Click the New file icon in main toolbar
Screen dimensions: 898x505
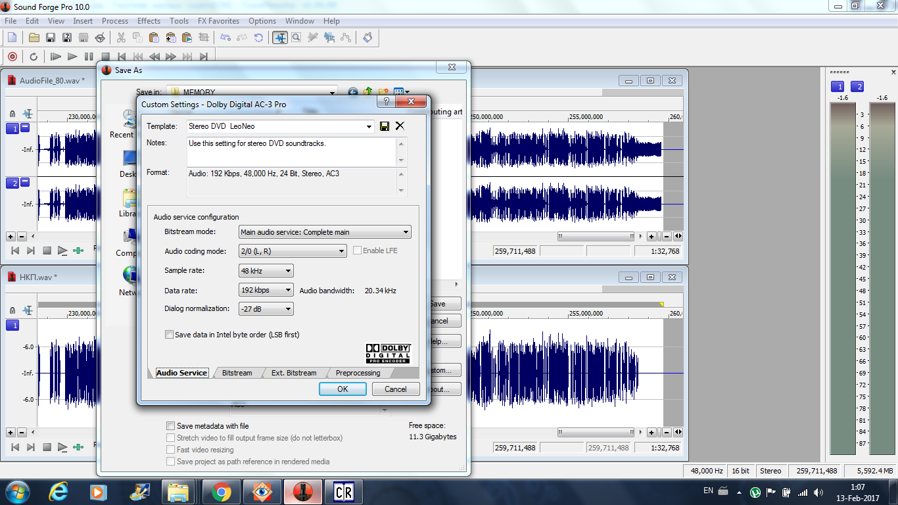(12, 37)
